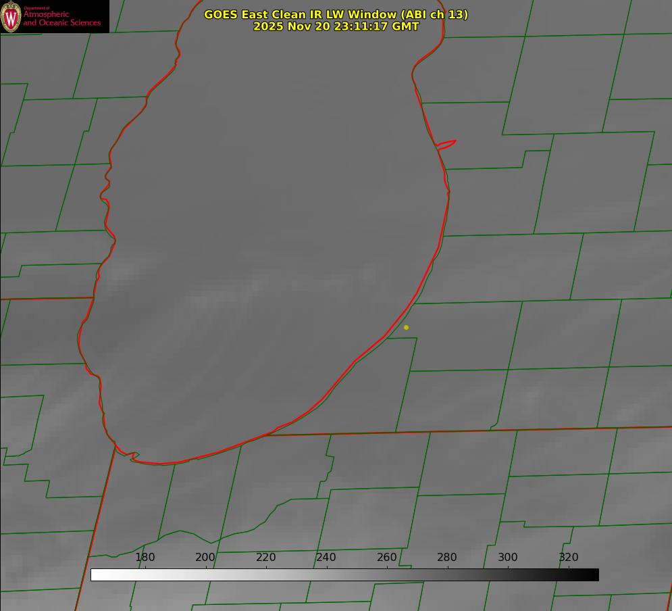The image size is (672, 611).
Task: Click the white end of the colorbar
Action: pos(96,575)
